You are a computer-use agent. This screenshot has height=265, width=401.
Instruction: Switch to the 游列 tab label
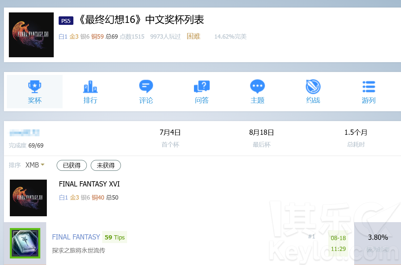369,100
